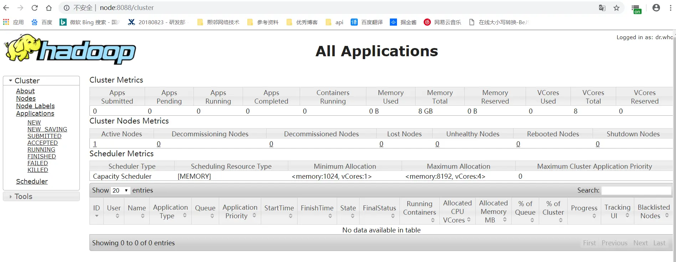Sort by Application Priority column
Image resolution: width=676 pixels, height=262 pixels.
tap(240, 211)
